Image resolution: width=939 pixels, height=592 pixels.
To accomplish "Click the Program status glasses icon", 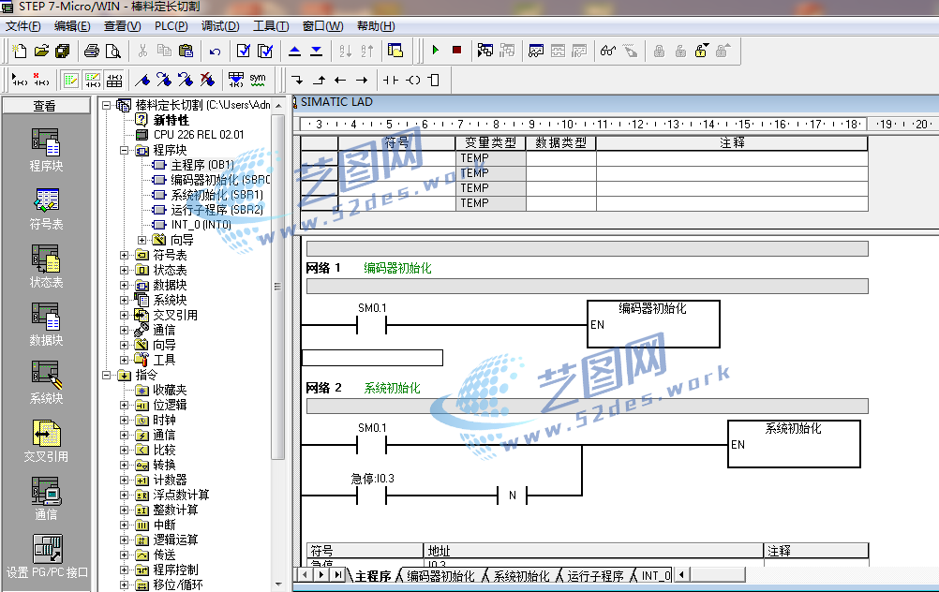I will (608, 51).
